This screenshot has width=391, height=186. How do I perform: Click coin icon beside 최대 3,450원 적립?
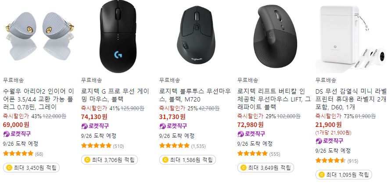pos(9,168)
